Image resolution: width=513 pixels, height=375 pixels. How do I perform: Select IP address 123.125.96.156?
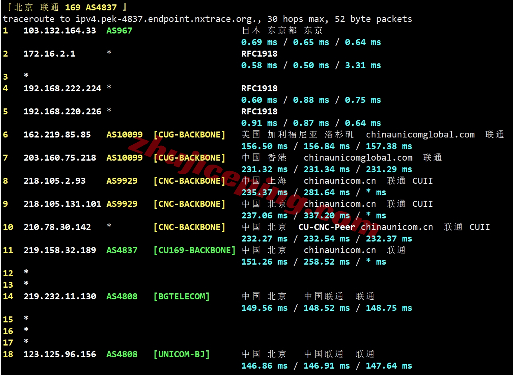tap(60, 354)
